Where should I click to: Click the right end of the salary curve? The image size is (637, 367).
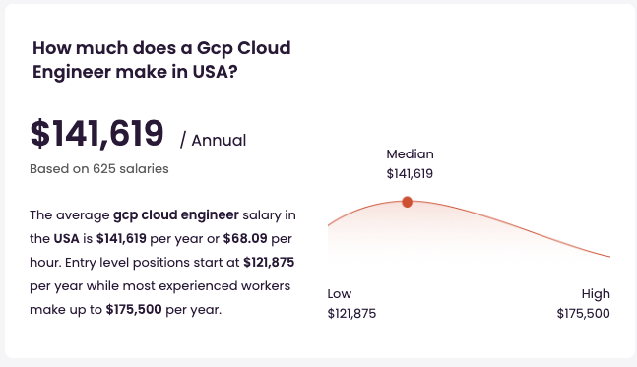[608, 256]
